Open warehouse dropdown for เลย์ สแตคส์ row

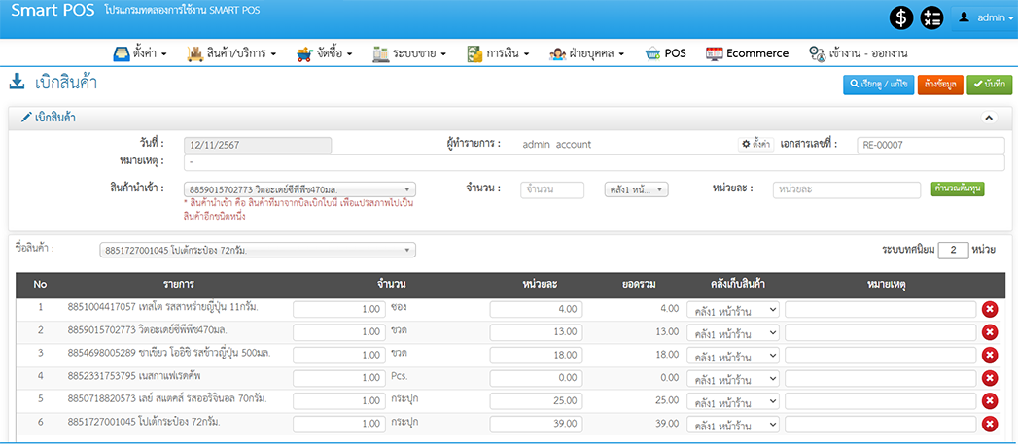732,401
